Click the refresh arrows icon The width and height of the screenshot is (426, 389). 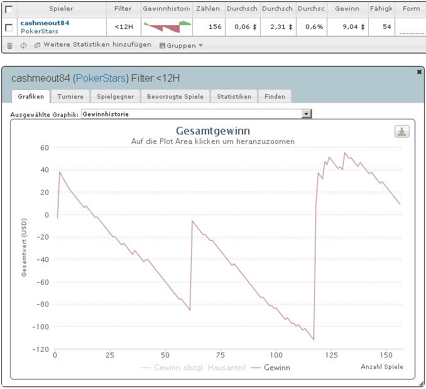tap(24, 45)
